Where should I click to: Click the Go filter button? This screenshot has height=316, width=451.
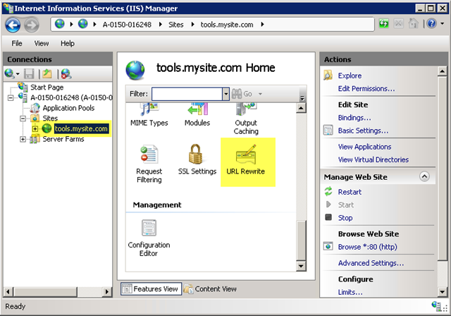(x=242, y=94)
